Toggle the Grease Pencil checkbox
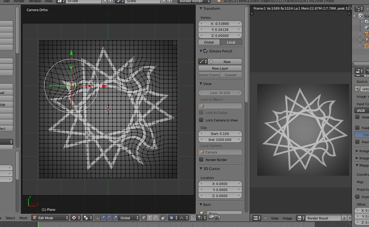 [x=205, y=51]
